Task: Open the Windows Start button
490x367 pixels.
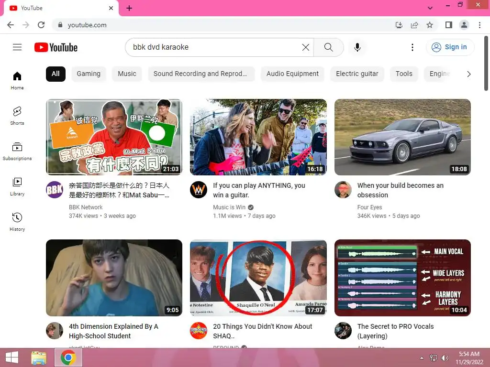Action: coord(12,357)
